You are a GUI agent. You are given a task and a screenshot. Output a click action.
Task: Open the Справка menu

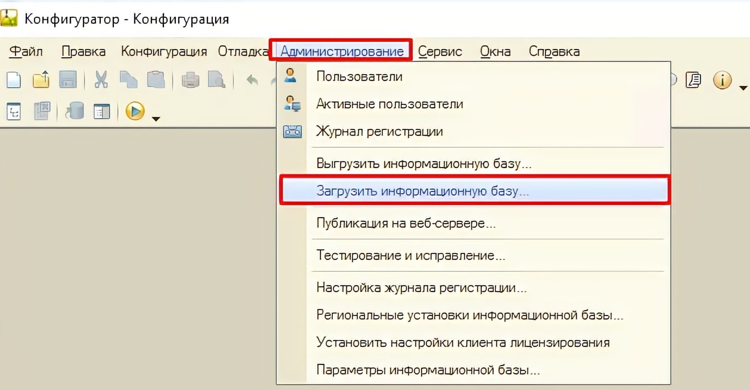(x=554, y=52)
